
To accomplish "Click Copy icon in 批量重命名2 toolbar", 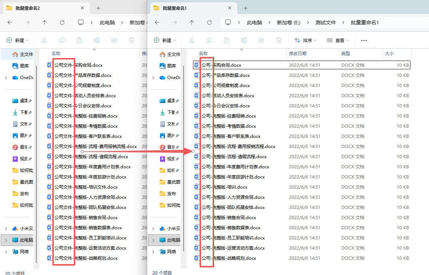I will (62, 40).
